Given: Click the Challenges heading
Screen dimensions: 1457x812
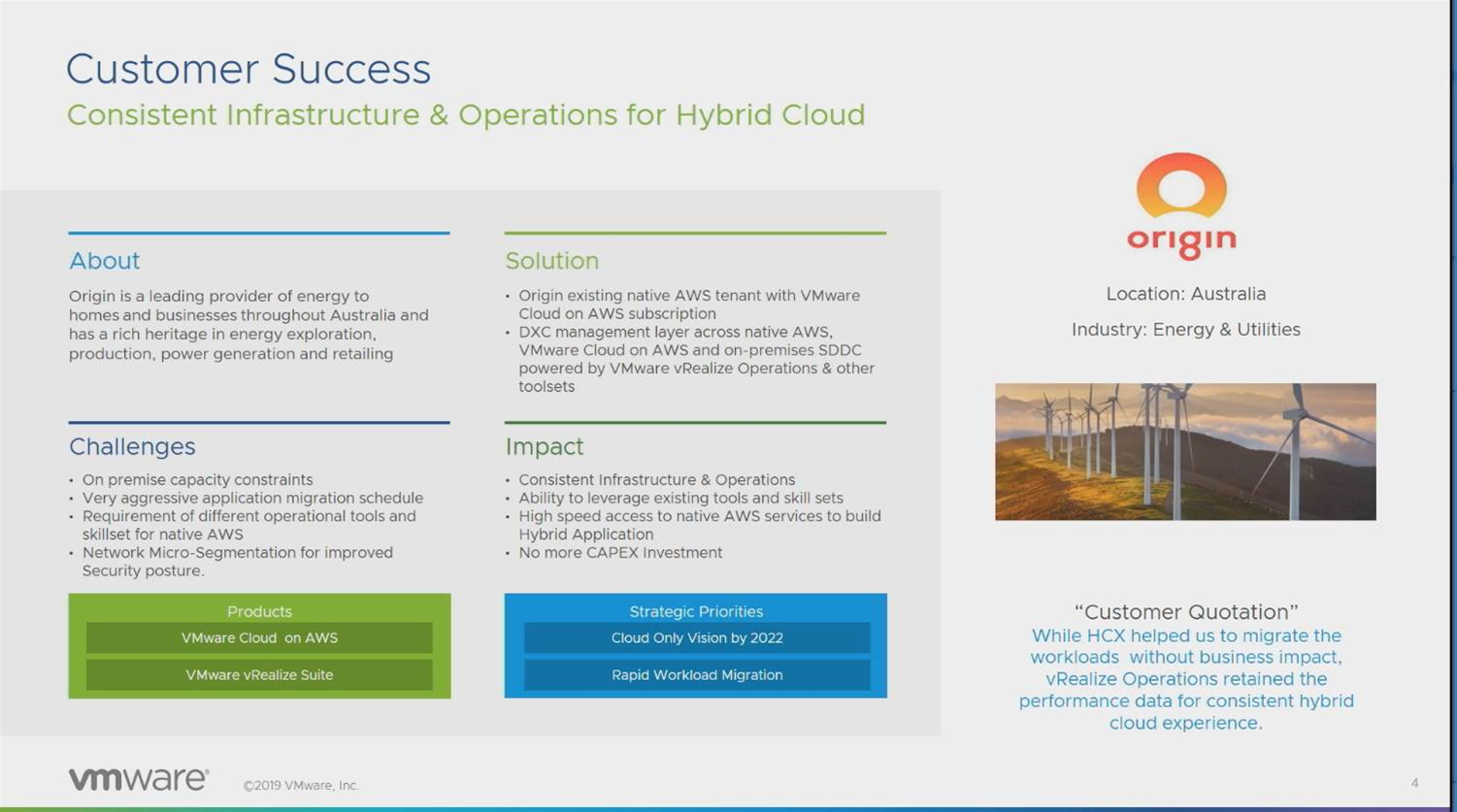Looking at the screenshot, I should pos(132,446).
